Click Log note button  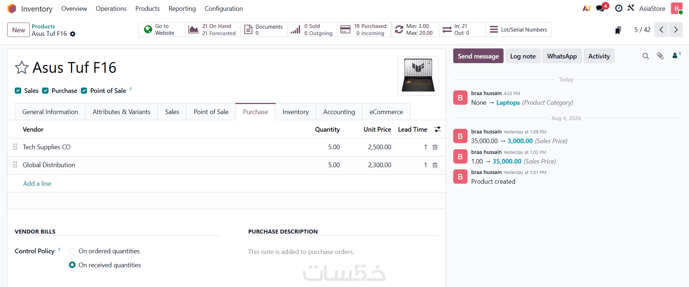pos(523,56)
